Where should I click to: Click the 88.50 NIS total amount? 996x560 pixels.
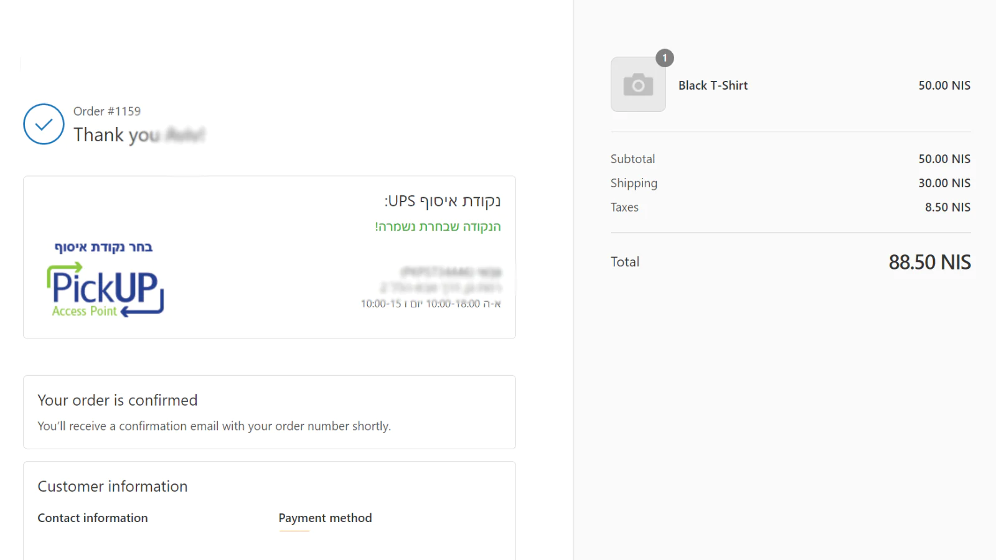click(x=929, y=262)
